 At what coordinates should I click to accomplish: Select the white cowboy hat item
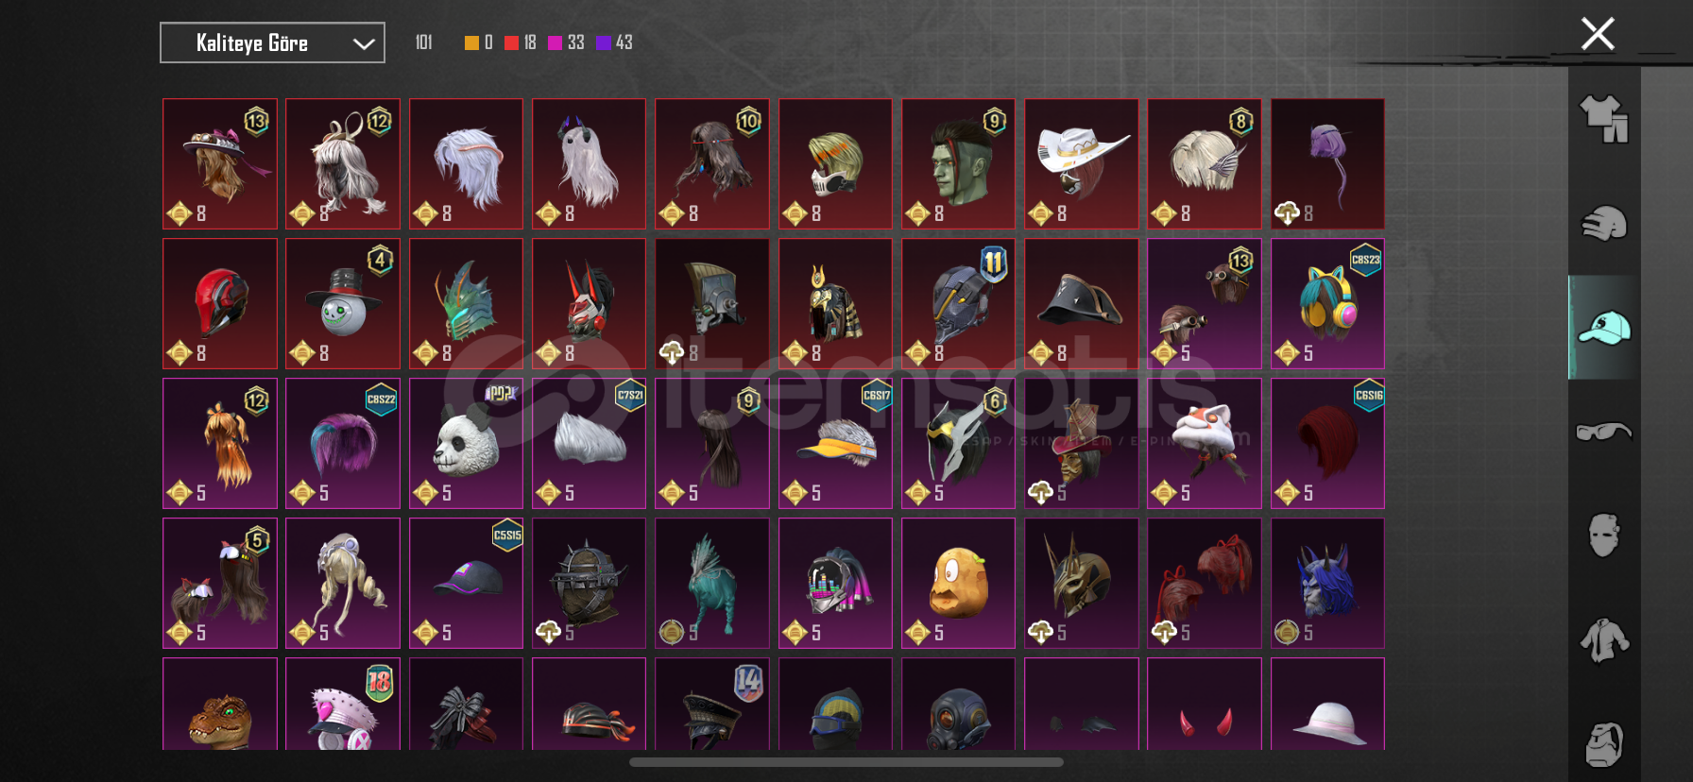(x=1081, y=163)
